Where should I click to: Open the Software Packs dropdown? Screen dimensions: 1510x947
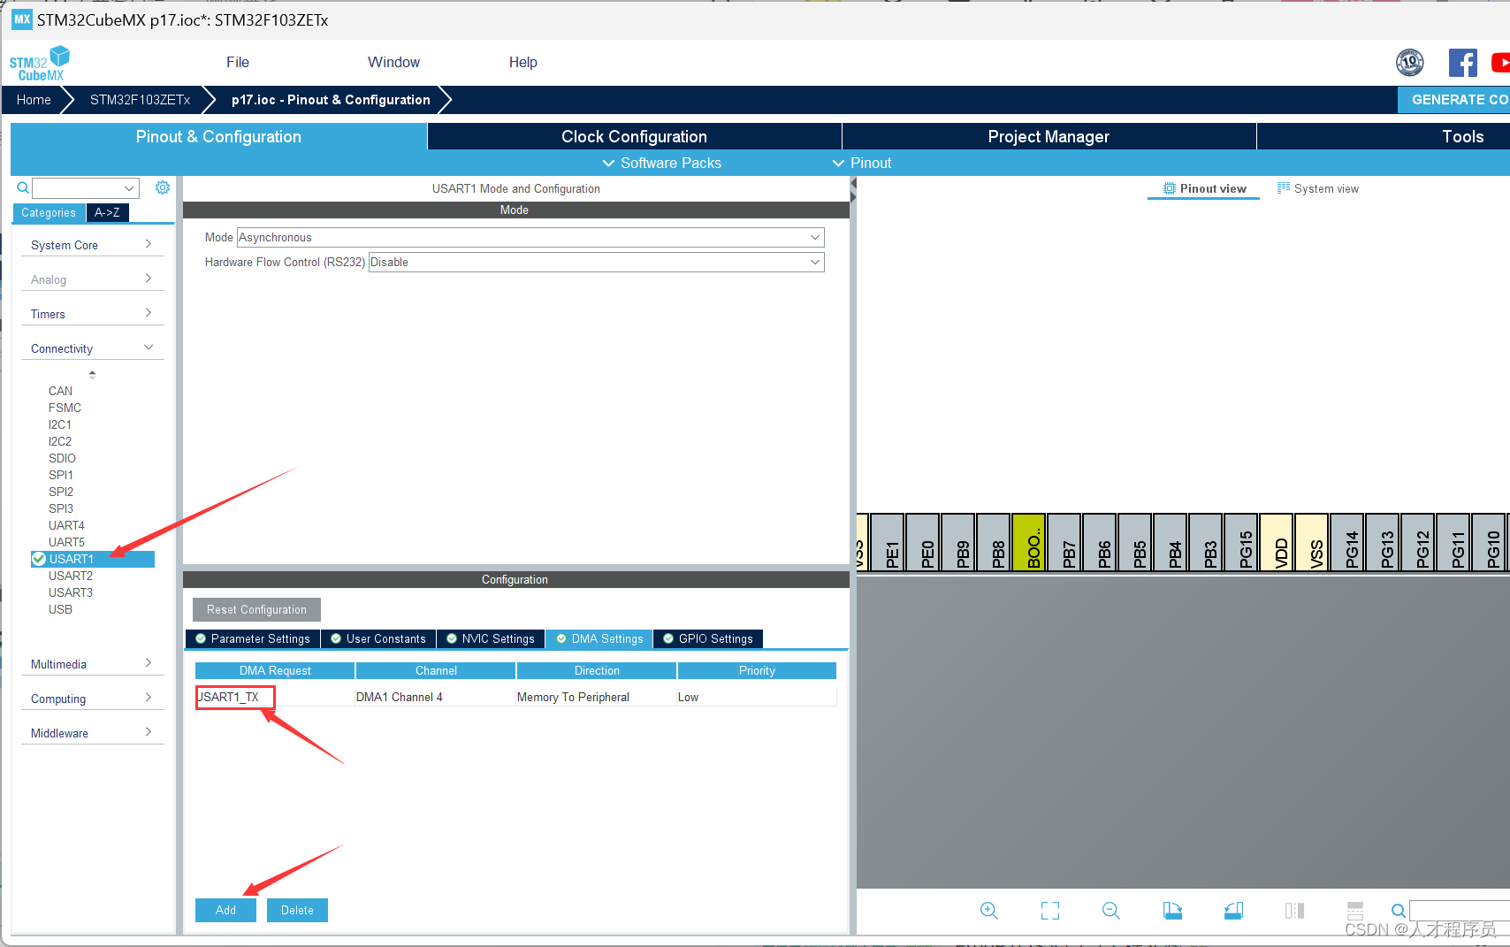(661, 163)
